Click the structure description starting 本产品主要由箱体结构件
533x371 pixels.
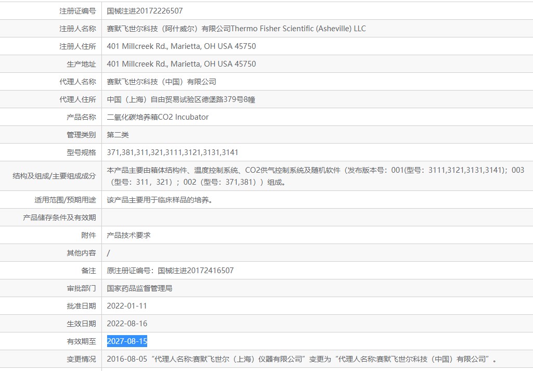pyautogui.click(x=316, y=176)
